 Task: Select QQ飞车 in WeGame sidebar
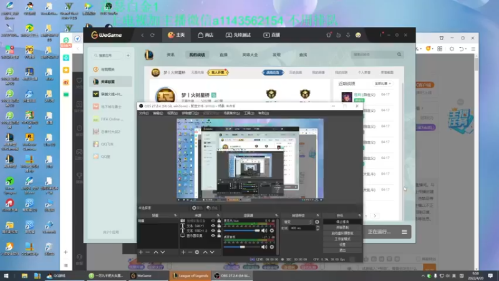(111, 144)
